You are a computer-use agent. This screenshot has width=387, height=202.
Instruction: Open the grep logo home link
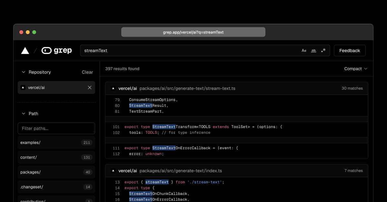[x=57, y=50]
